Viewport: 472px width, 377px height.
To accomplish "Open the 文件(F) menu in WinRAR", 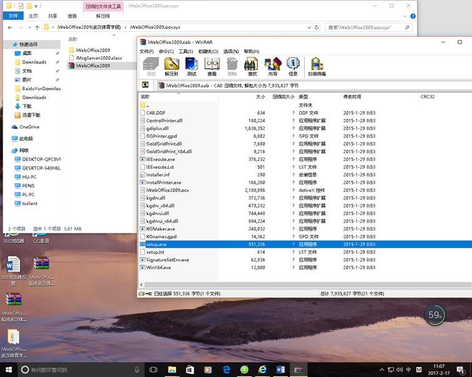I will click(x=146, y=51).
